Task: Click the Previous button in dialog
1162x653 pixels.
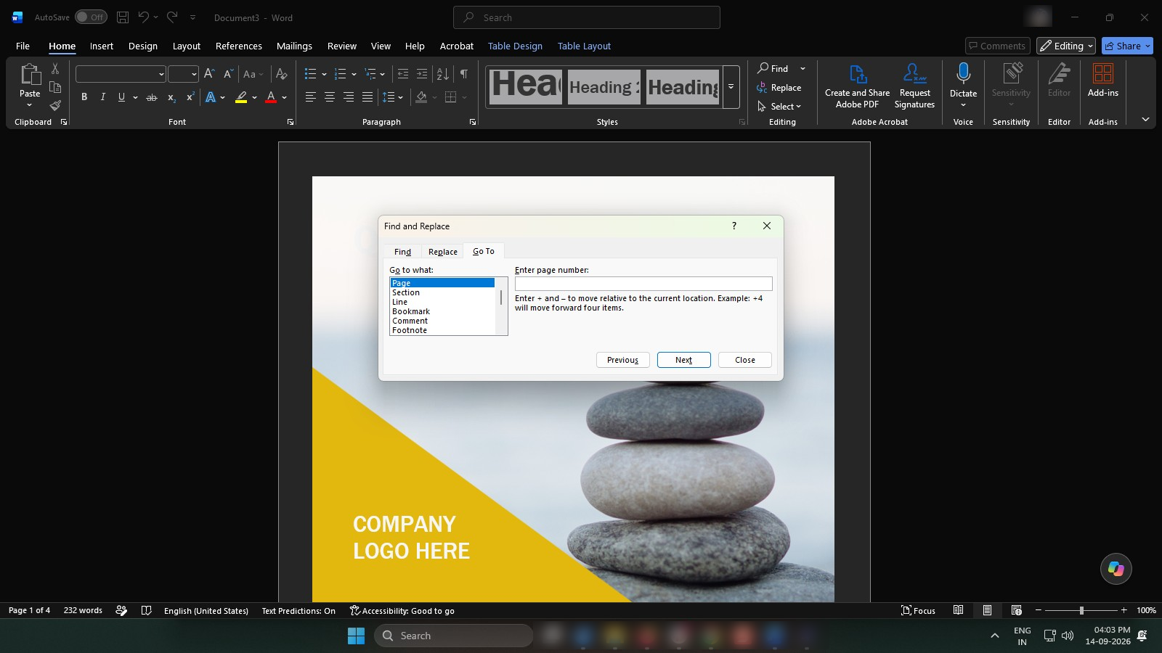Action: pyautogui.click(x=622, y=360)
